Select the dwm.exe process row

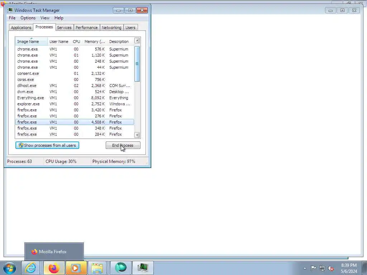[x=75, y=92]
